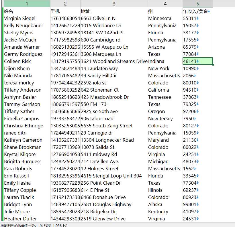Select the cell ranee ditri
Viewport: 235px width, 227px height.
point(27,133)
